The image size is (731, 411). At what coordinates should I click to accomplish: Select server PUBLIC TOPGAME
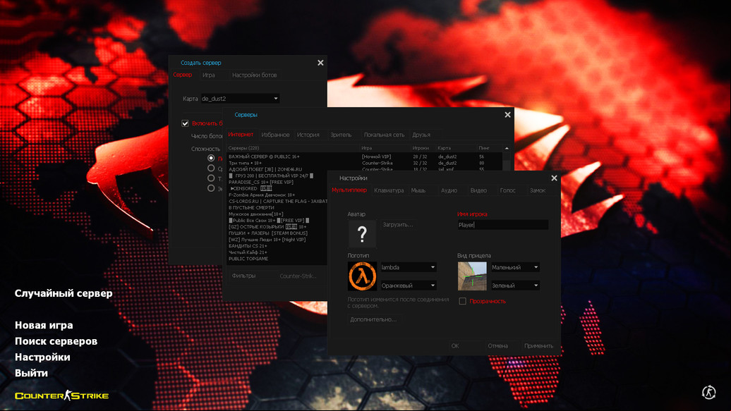277,259
